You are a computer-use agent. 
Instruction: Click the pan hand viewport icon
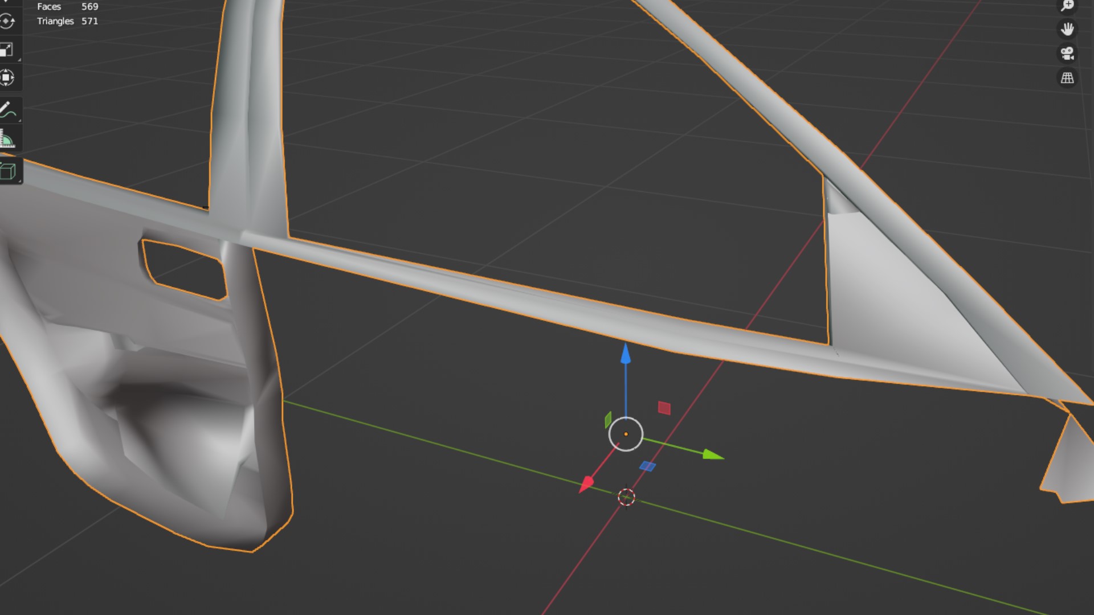[1067, 28]
